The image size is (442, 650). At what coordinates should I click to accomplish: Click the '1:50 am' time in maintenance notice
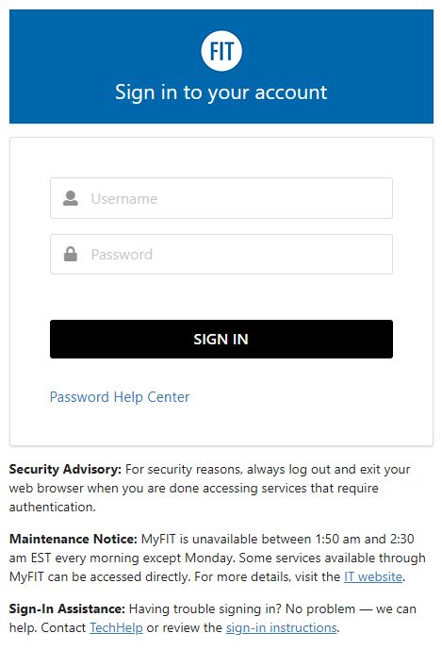coord(337,539)
